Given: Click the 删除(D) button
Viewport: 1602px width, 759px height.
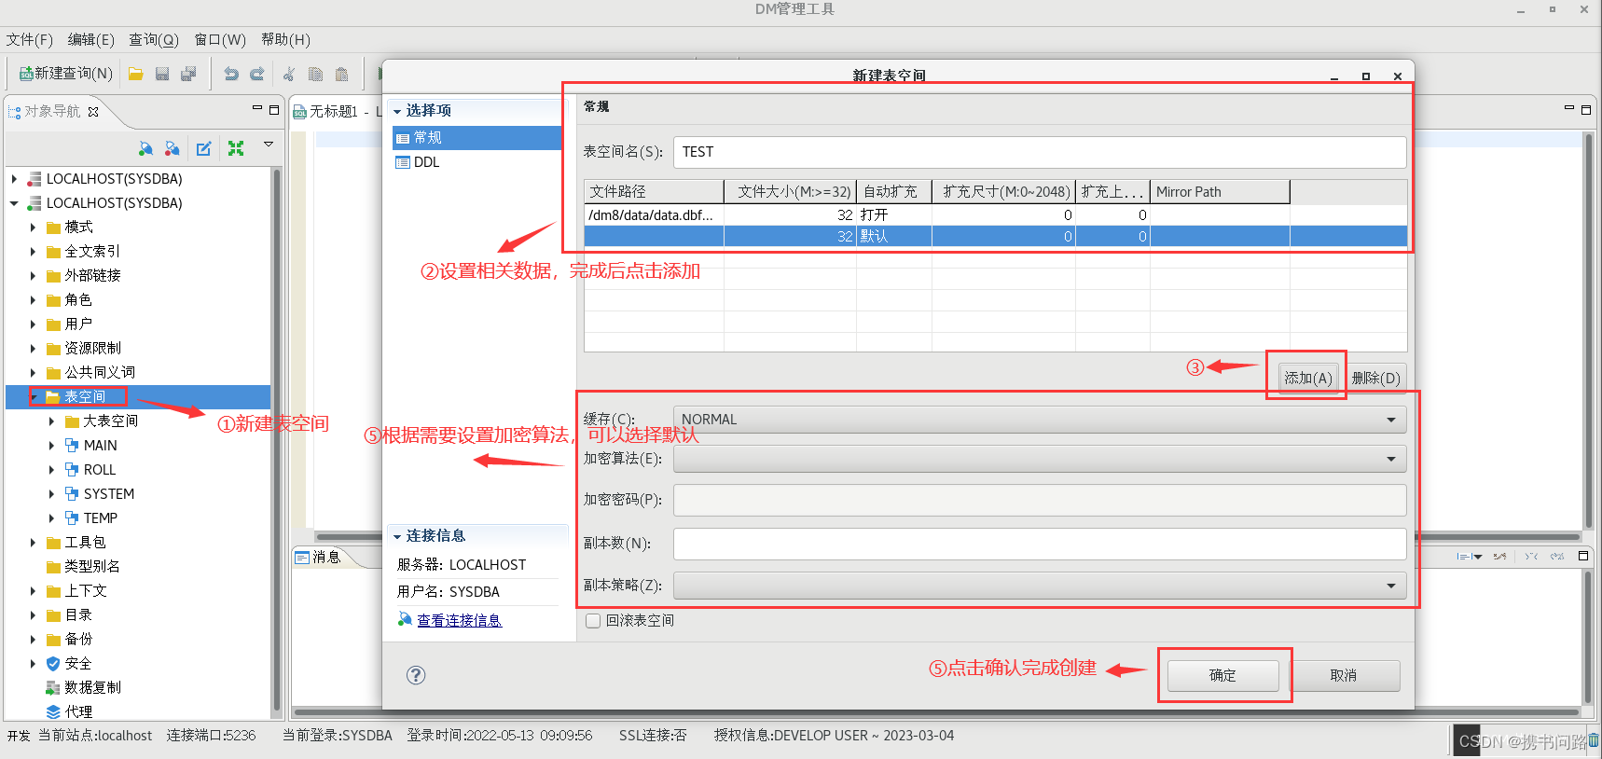Looking at the screenshot, I should point(1375,378).
